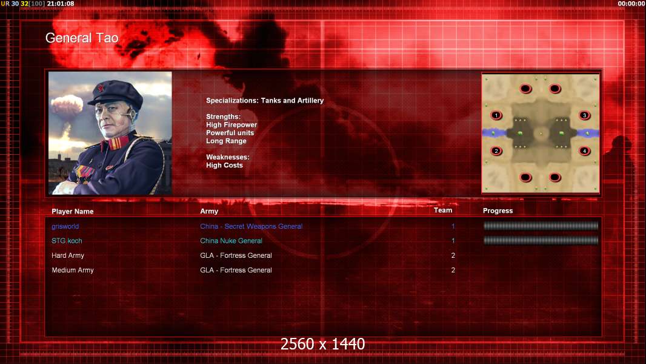
Task: Click the "Team" column header
Action: pos(443,211)
